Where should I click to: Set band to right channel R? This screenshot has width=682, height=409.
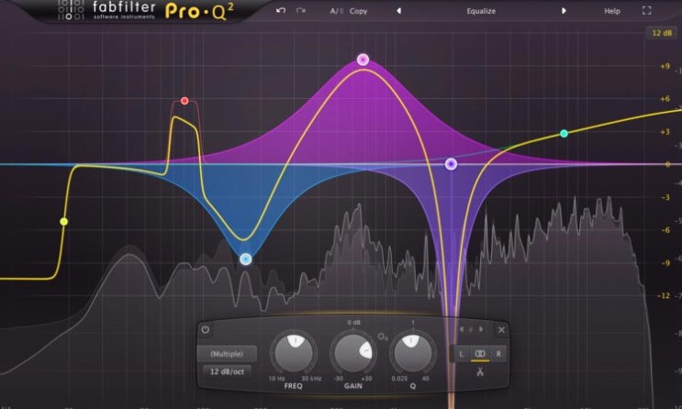click(498, 354)
